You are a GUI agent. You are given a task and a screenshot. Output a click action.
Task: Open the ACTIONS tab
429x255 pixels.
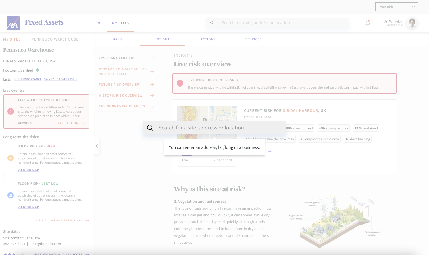pos(208,39)
